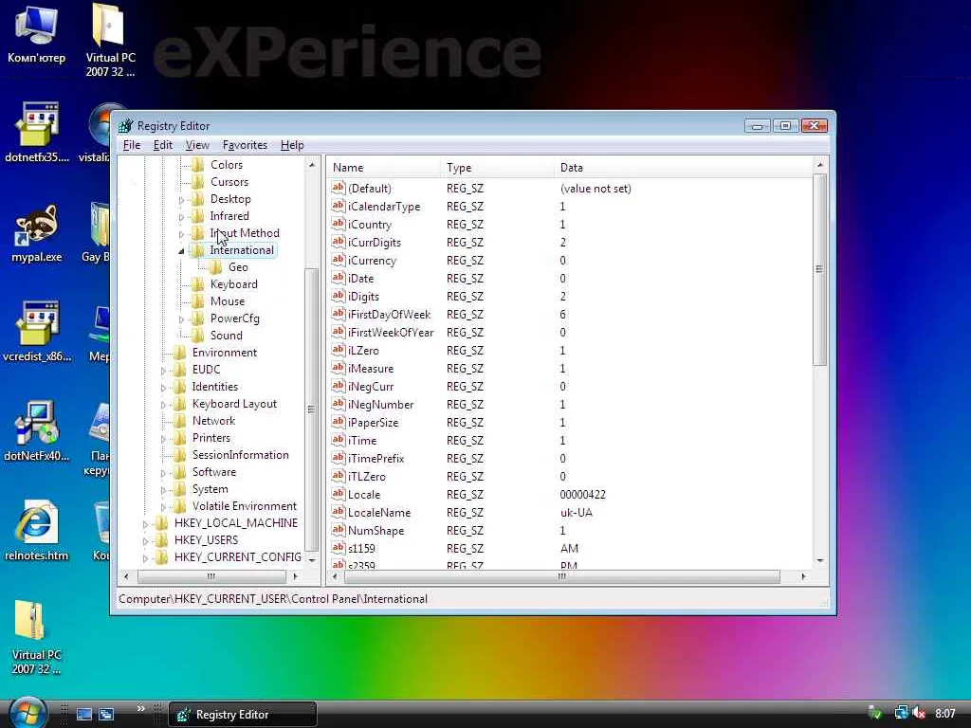This screenshot has height=728, width=971.
Task: Expand the Keyboard Layout key
Action: [x=163, y=405]
